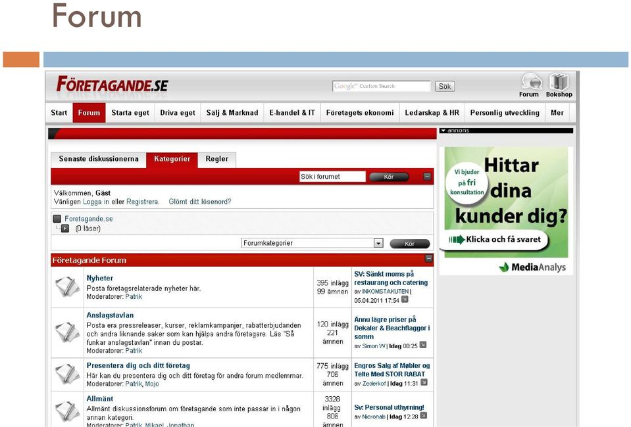
Task: Open the Allmänt forum category
Action: pos(99,399)
